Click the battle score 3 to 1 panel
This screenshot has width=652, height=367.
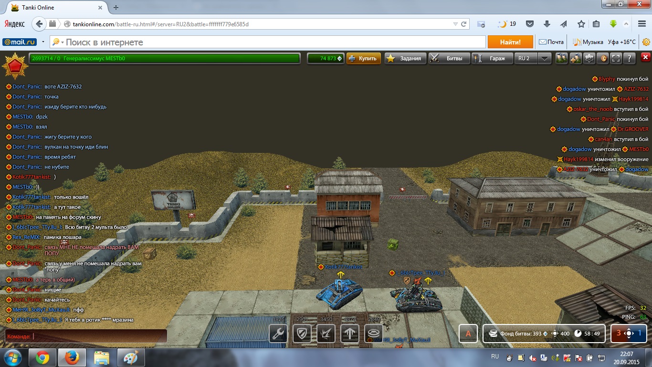[x=629, y=334]
